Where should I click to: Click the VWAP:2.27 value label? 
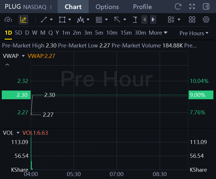[41, 56]
